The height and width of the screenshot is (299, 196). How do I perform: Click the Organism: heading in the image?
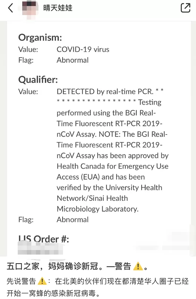[x=40, y=37]
